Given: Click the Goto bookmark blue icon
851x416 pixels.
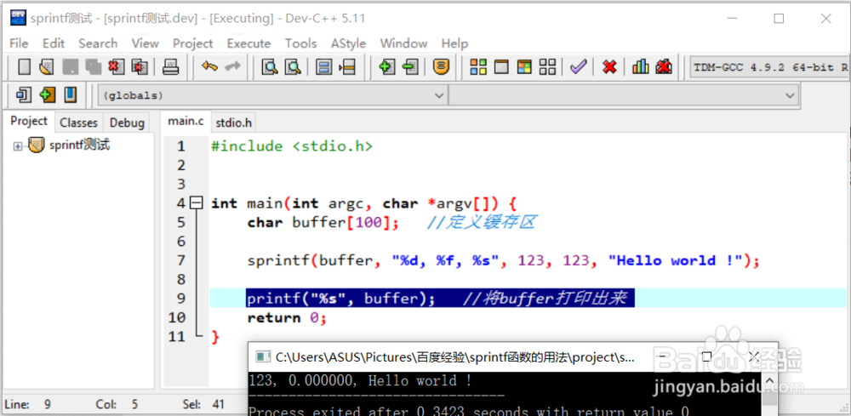Looking at the screenshot, I should pyautogui.click(x=71, y=95).
